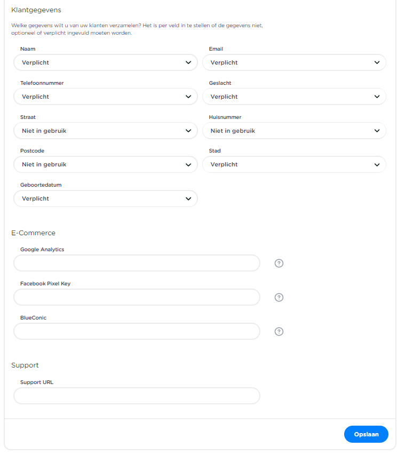Click help icon next to BlueConic field
405x455 pixels.
[x=279, y=332]
